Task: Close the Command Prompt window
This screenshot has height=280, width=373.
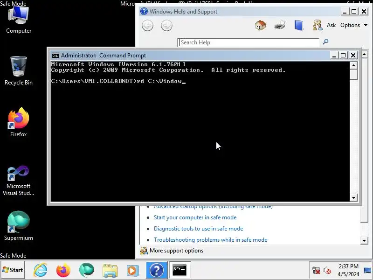Action: [353, 56]
